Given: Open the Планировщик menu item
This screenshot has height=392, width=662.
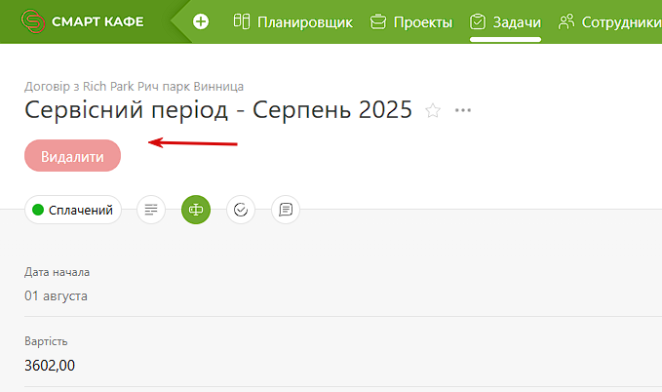Looking at the screenshot, I should (293, 22).
